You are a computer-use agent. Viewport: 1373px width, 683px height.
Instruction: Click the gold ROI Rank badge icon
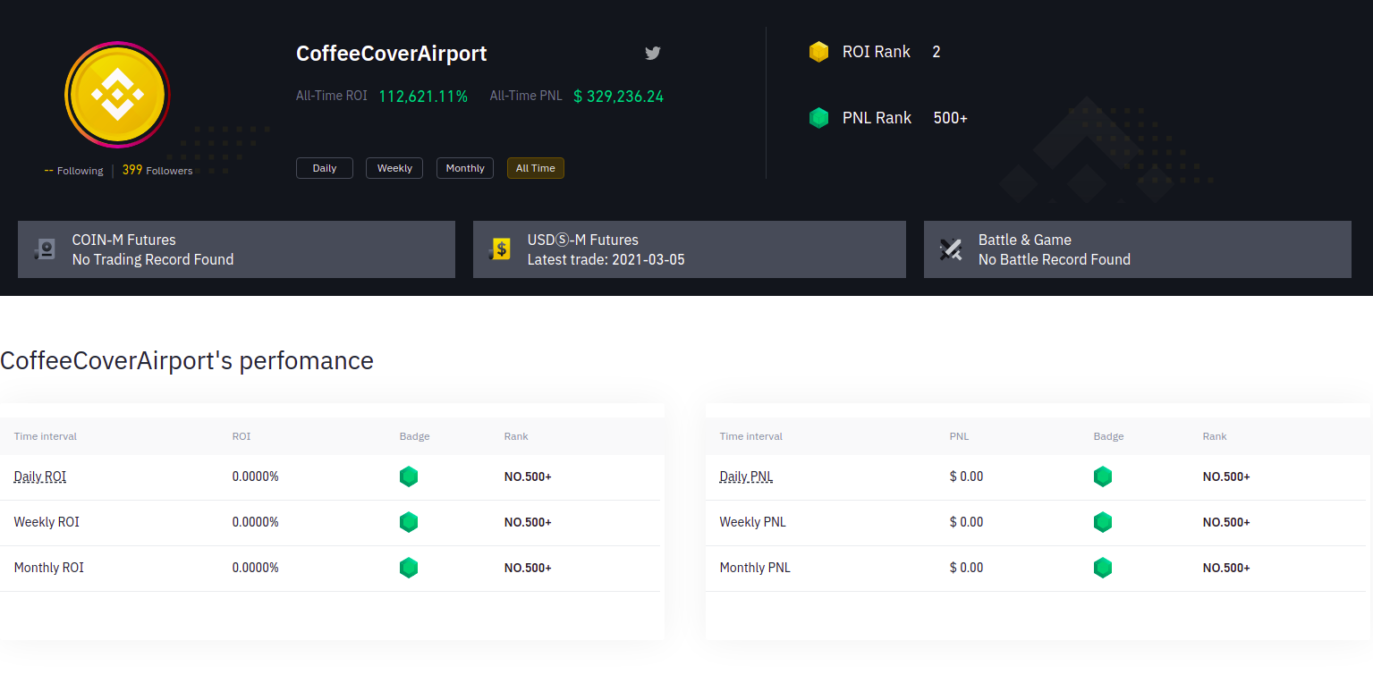coord(818,52)
